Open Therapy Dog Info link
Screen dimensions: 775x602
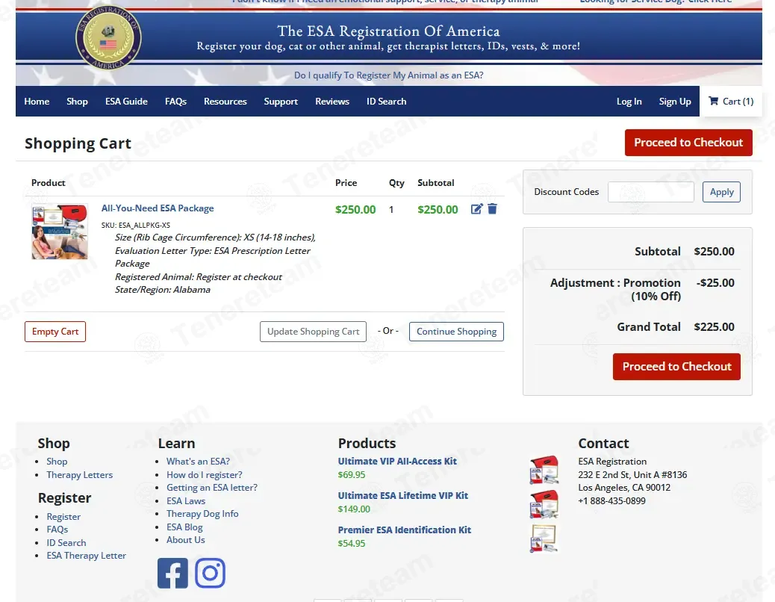click(202, 514)
